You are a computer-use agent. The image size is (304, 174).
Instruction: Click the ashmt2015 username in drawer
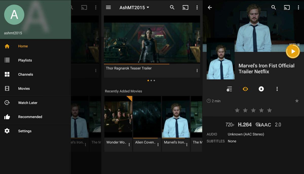(x=13, y=33)
